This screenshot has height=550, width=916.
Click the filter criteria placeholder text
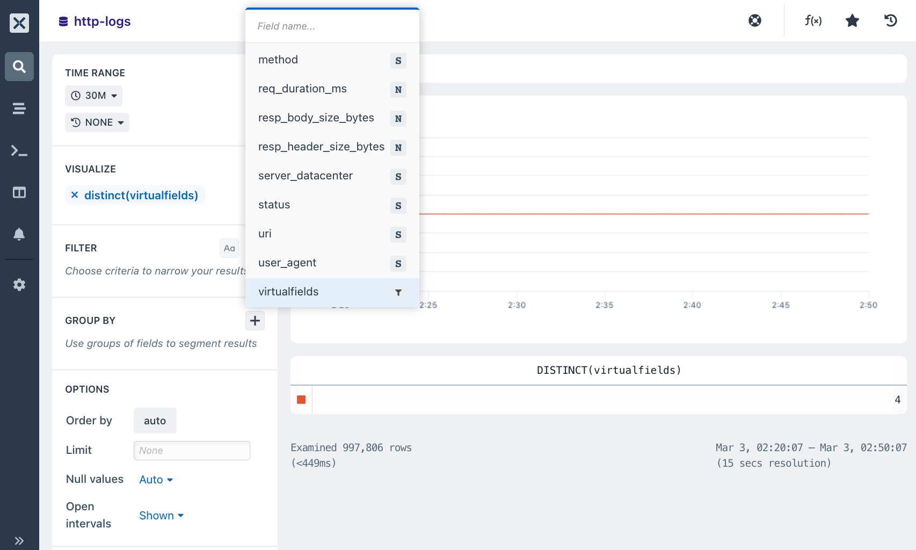[156, 271]
